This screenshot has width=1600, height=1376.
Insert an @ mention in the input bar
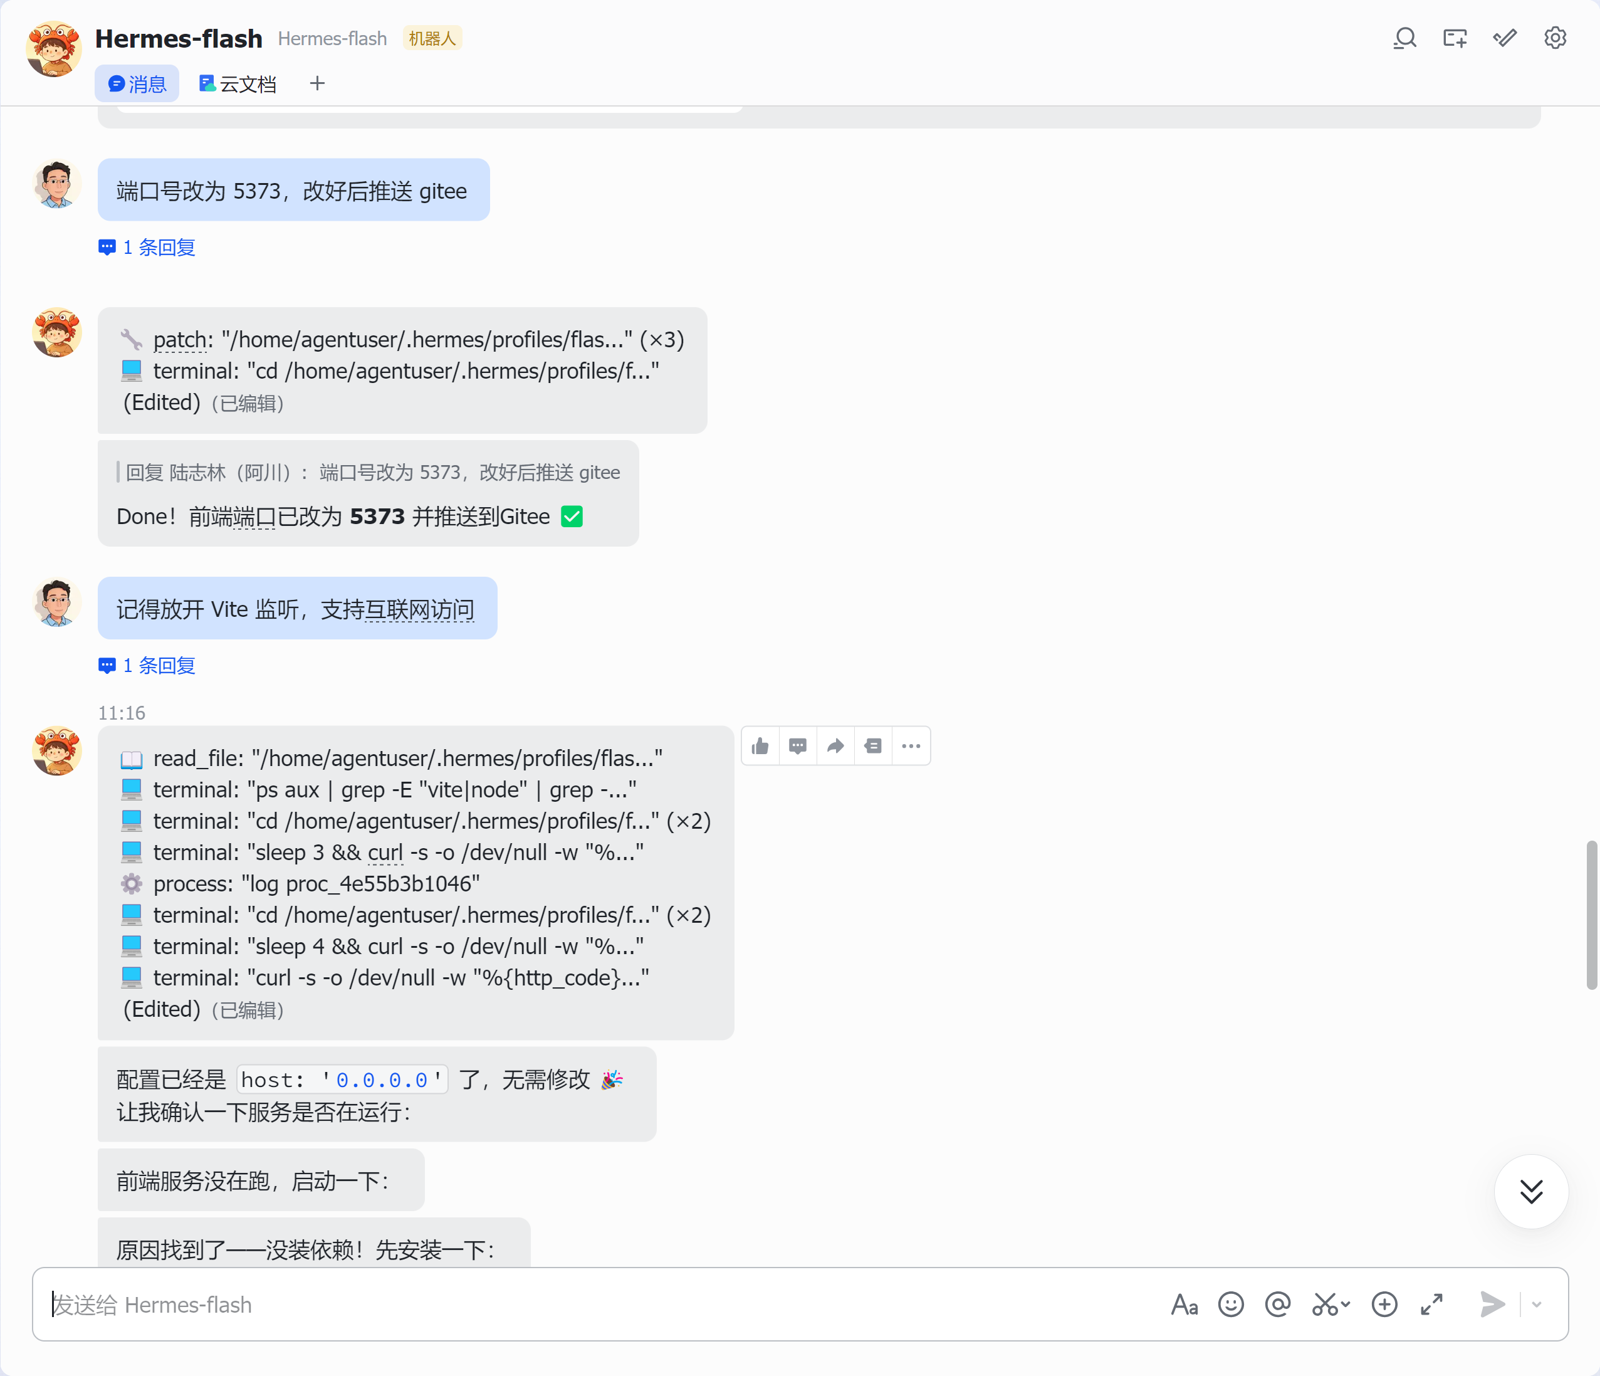[x=1278, y=1304]
